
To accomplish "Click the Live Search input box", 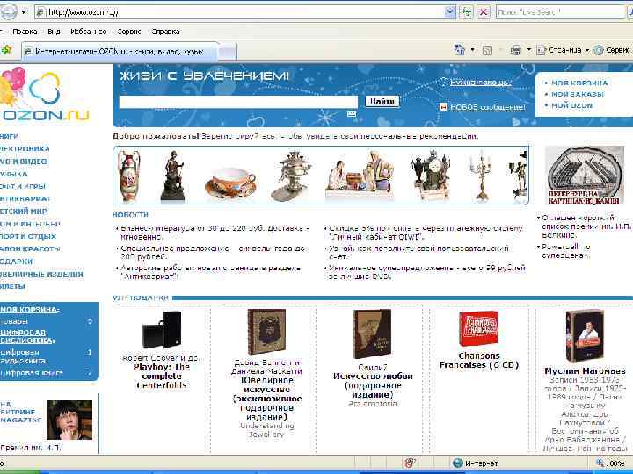I will [x=560, y=12].
